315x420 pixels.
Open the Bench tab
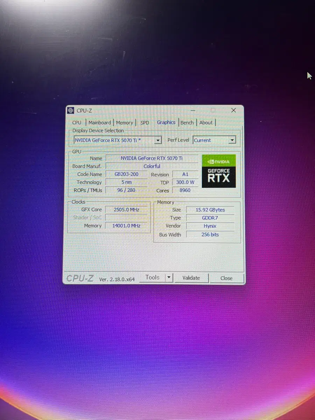pos(187,122)
